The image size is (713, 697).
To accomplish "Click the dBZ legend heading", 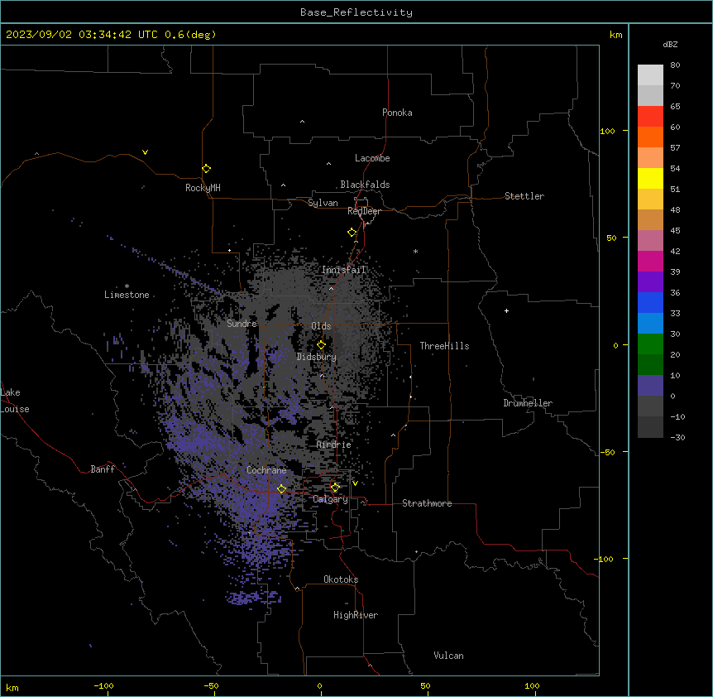I will click(x=670, y=44).
